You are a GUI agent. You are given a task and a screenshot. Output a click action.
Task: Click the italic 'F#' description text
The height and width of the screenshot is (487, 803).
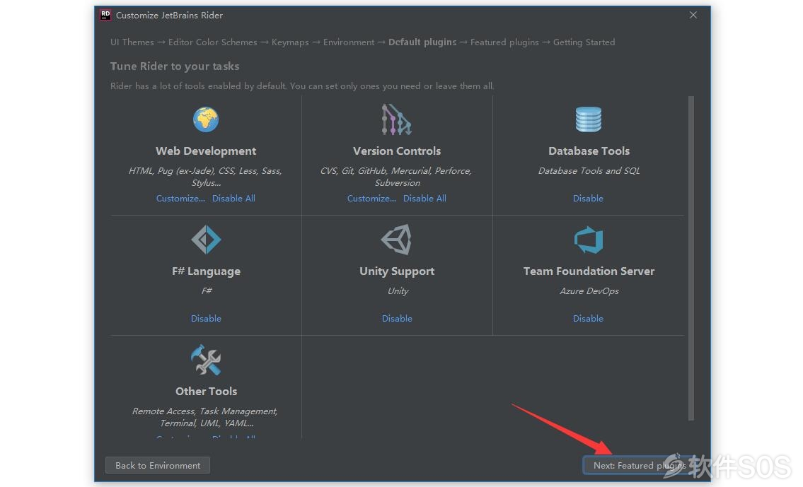pos(207,291)
